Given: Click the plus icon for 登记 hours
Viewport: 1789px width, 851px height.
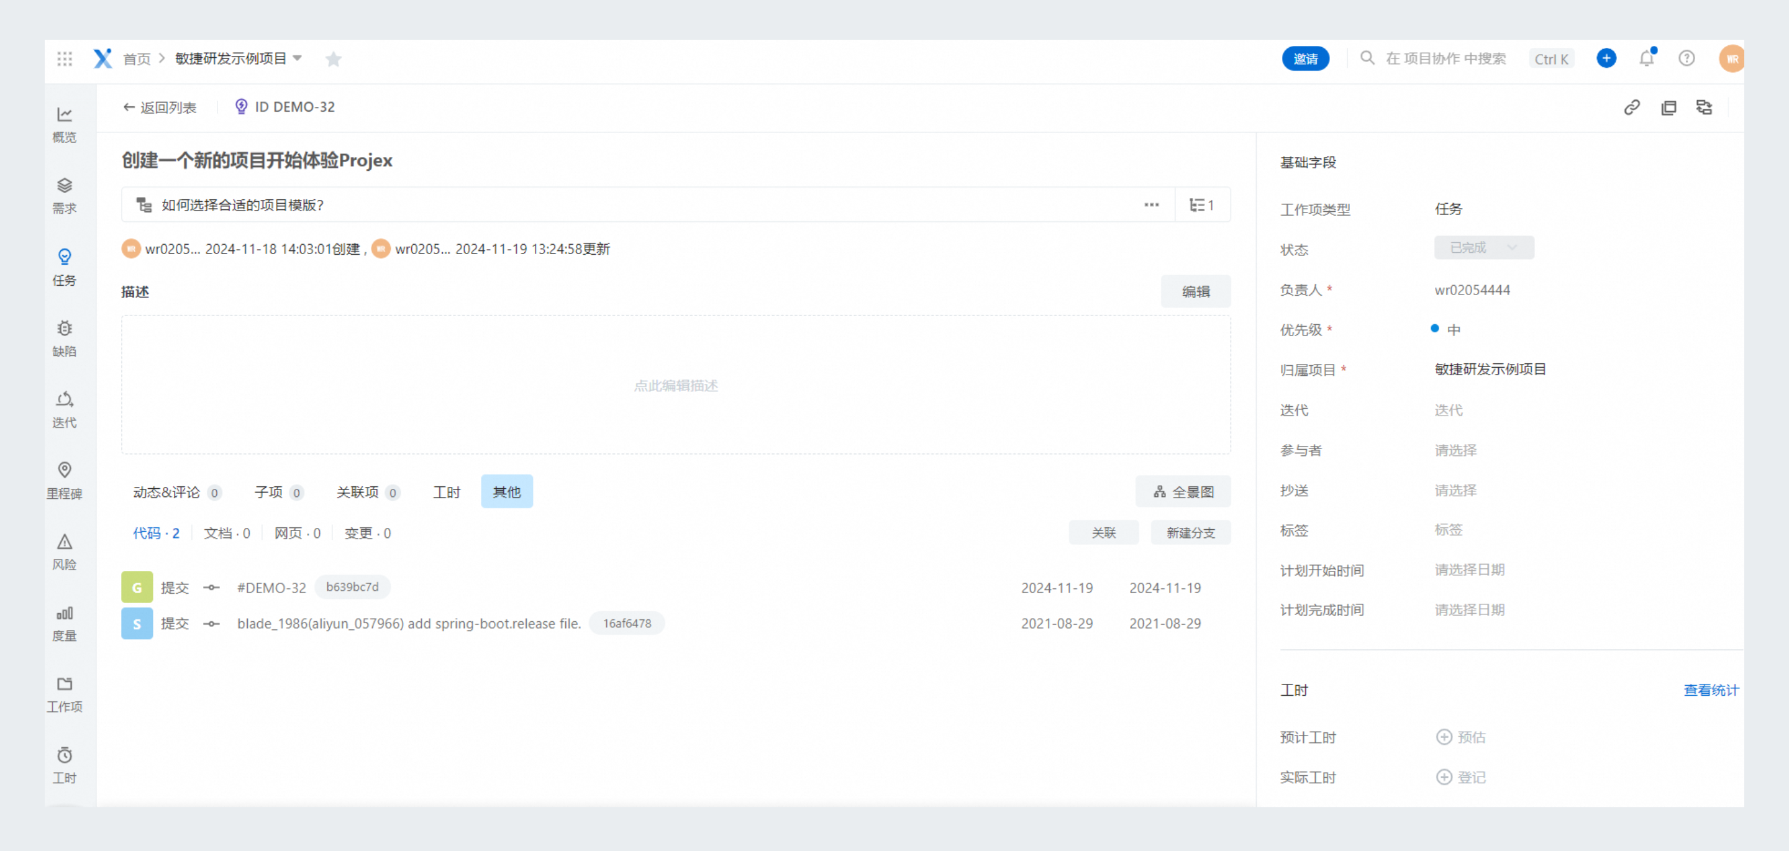Looking at the screenshot, I should pyautogui.click(x=1444, y=777).
